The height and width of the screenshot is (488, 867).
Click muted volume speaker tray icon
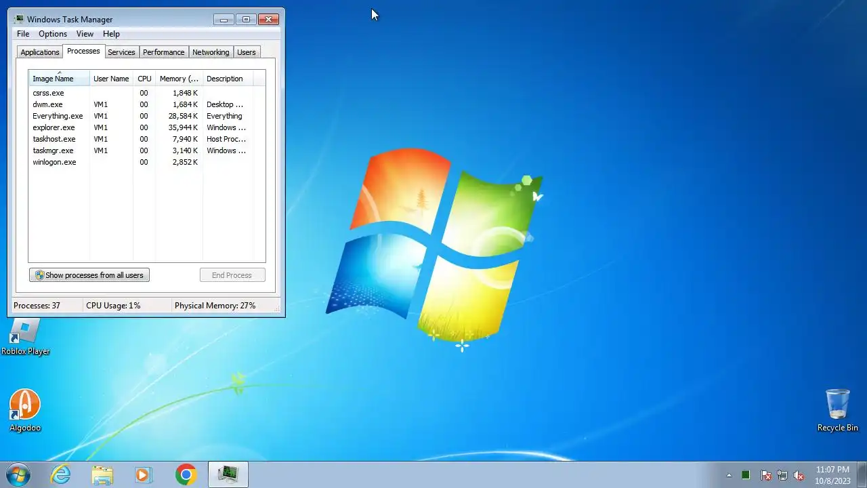point(799,475)
